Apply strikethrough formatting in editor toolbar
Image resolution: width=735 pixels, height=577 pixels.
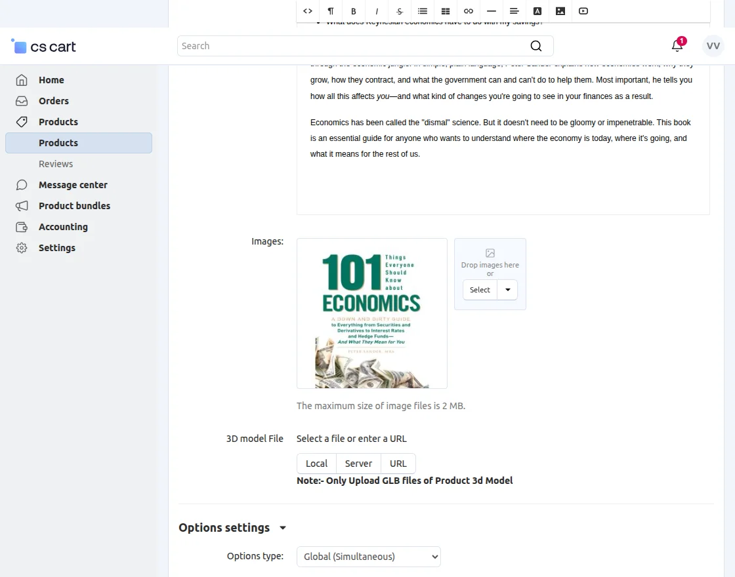[400, 11]
